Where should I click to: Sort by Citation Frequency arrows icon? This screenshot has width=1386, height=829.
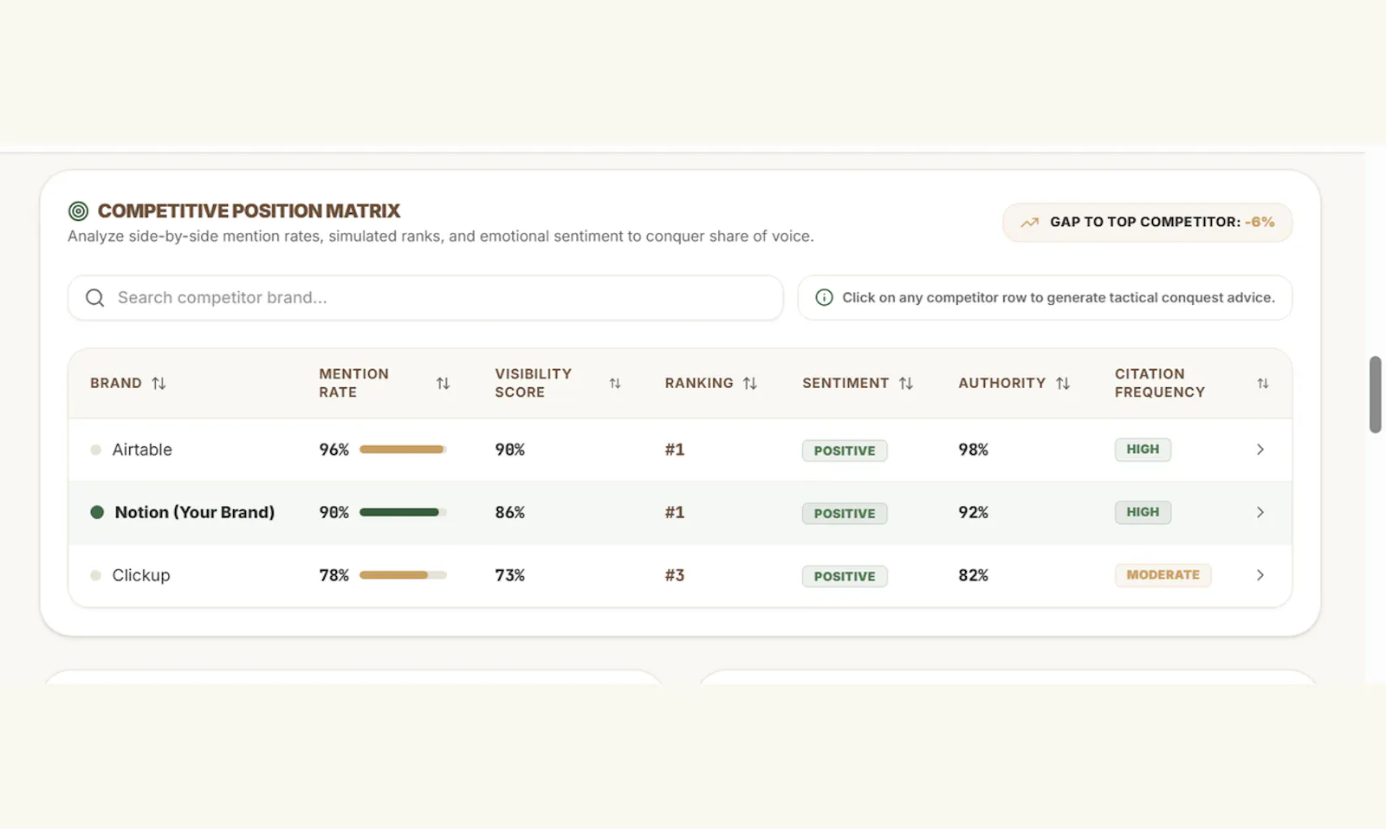1263,383
